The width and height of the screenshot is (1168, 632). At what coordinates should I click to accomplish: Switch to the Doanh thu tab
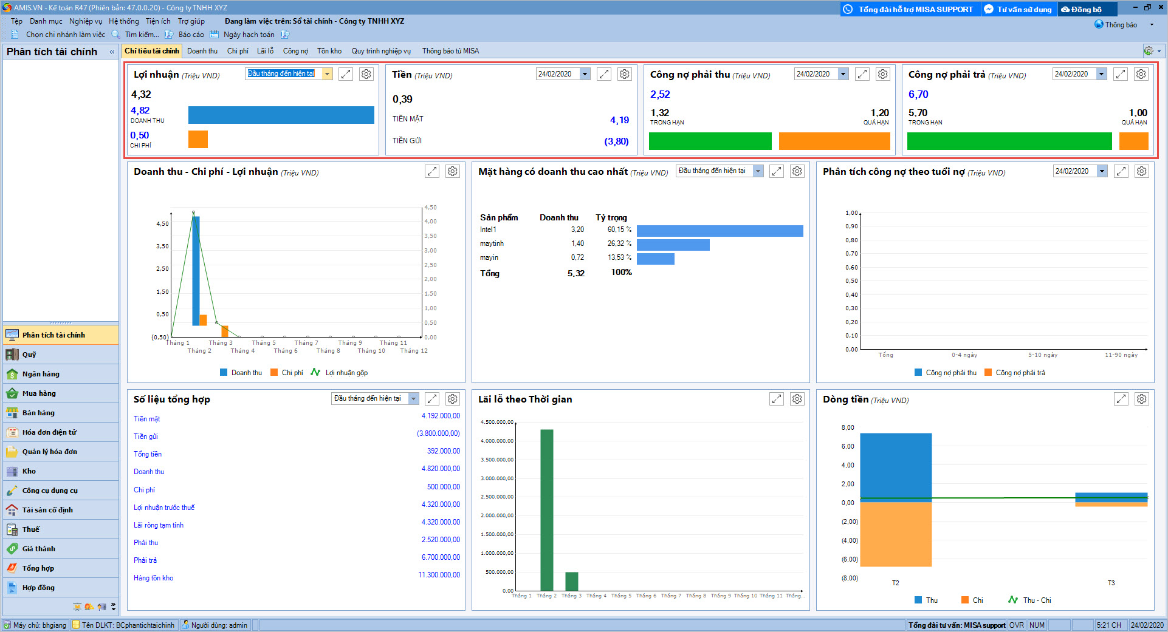202,51
